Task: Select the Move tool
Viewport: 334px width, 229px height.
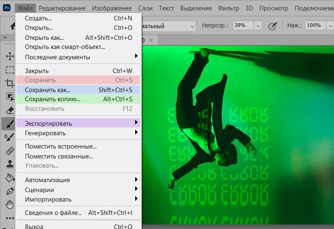Action: click(x=10, y=56)
